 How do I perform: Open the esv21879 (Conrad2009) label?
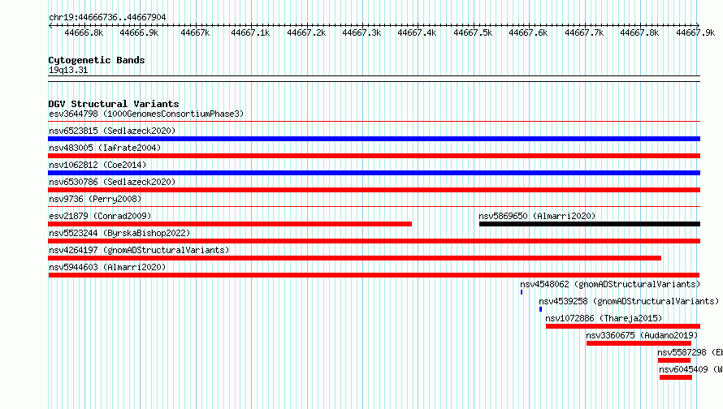[100, 216]
